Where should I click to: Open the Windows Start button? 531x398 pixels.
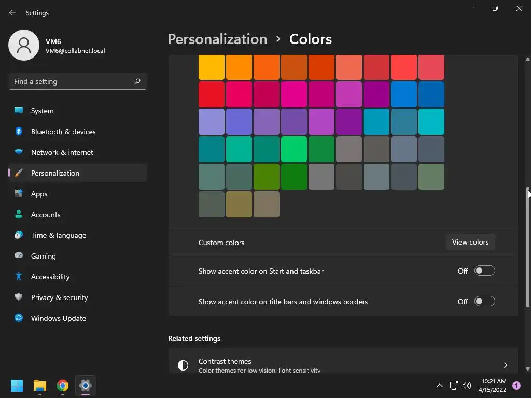point(17,385)
